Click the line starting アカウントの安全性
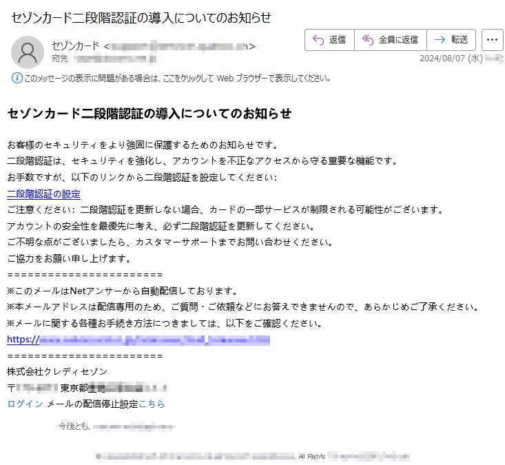The width and height of the screenshot is (505, 465). [161, 226]
